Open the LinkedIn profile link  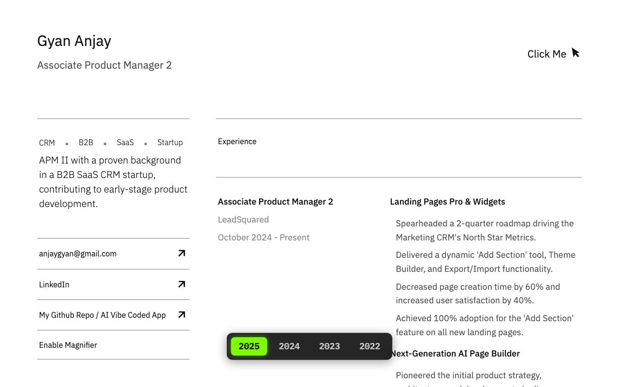coord(54,284)
